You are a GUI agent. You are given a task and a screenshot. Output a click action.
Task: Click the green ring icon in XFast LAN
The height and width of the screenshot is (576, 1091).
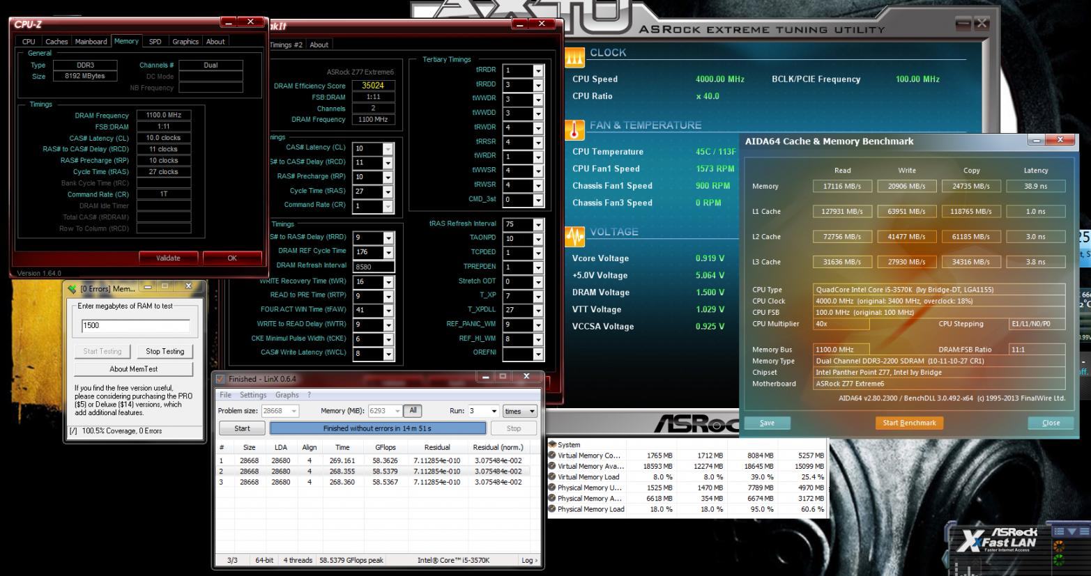pos(1059,560)
